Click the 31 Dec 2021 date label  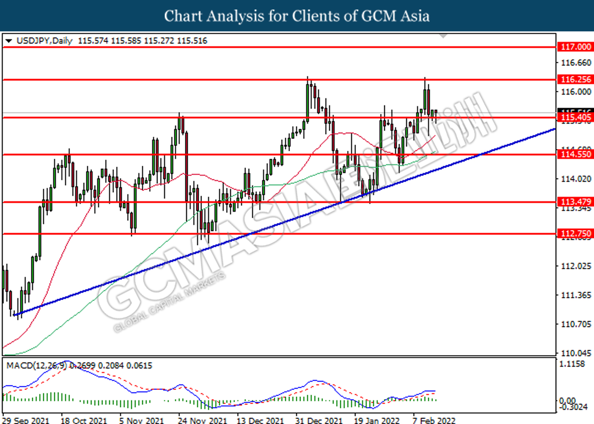point(319,420)
